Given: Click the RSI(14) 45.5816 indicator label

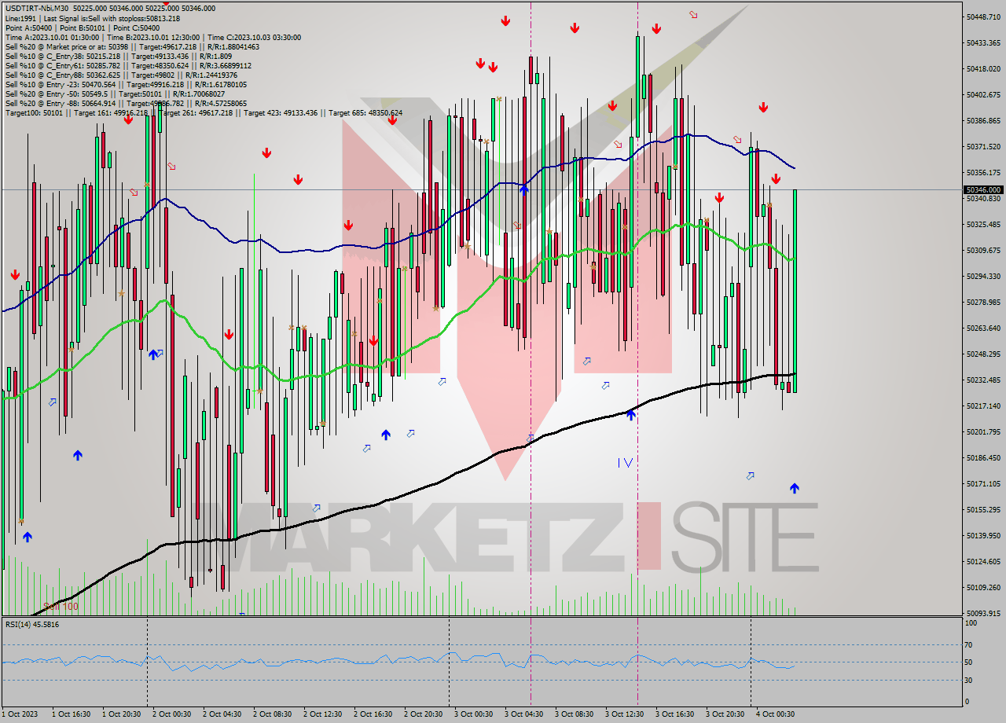Looking at the screenshot, I should click(x=32, y=624).
